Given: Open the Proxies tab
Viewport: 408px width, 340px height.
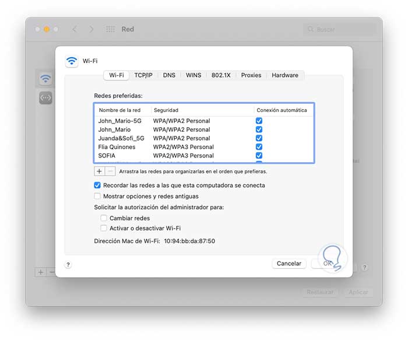Looking at the screenshot, I should tap(251, 75).
